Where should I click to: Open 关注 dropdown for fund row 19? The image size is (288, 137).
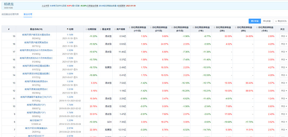[284, 36]
